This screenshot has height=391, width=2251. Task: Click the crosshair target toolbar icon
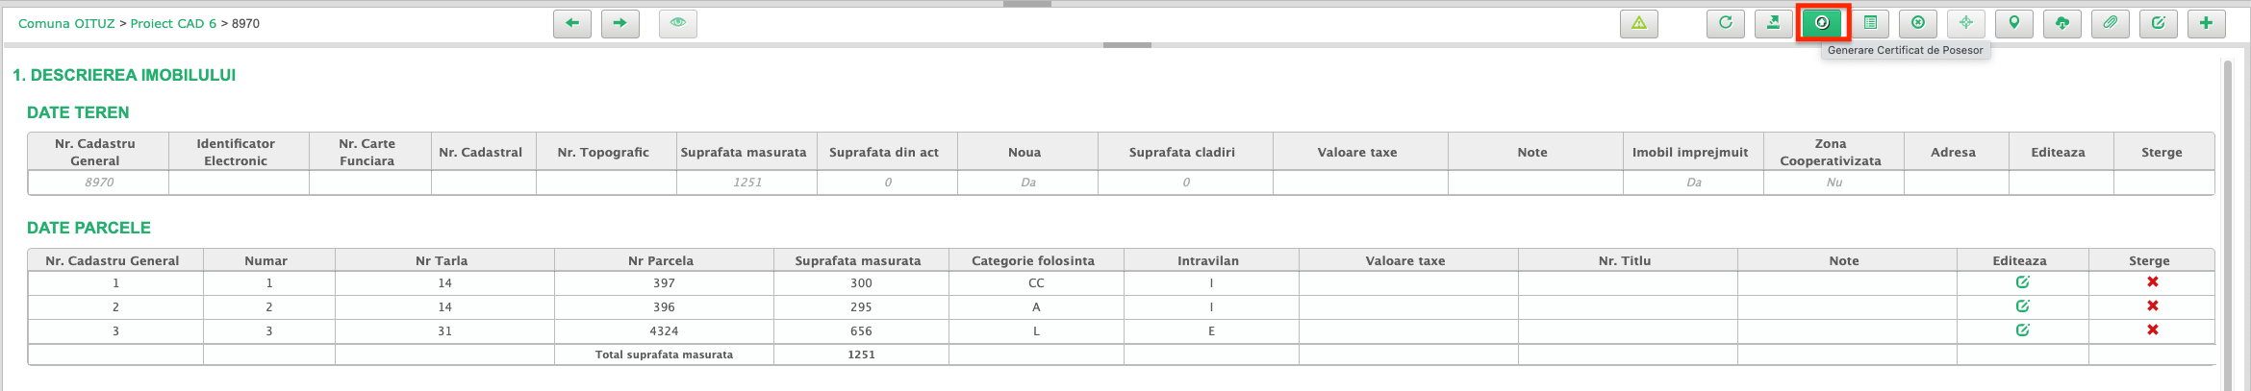point(1965,23)
